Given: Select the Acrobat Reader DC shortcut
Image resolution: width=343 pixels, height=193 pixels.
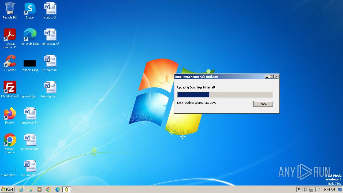Looking at the screenshot, I should [x=10, y=39].
